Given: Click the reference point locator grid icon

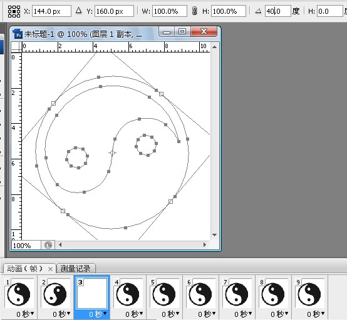Looking at the screenshot, I should [x=14, y=11].
